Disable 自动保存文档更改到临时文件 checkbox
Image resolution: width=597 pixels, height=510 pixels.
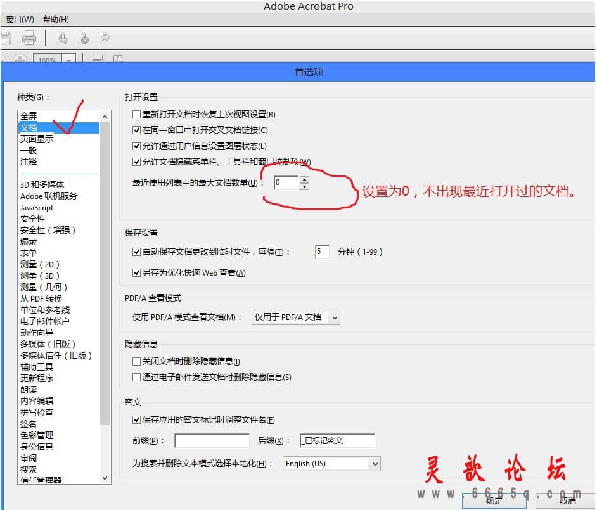136,252
